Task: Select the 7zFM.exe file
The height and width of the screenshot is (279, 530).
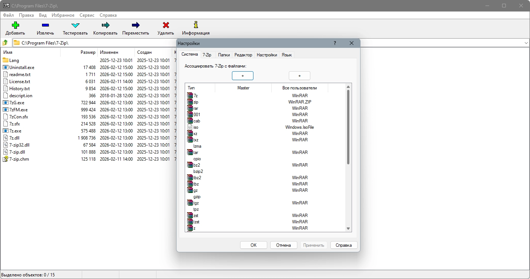Action: 18,110
